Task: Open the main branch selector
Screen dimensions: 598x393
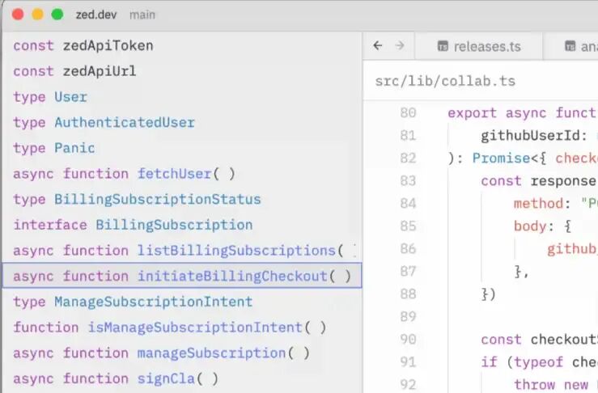Action: (142, 15)
